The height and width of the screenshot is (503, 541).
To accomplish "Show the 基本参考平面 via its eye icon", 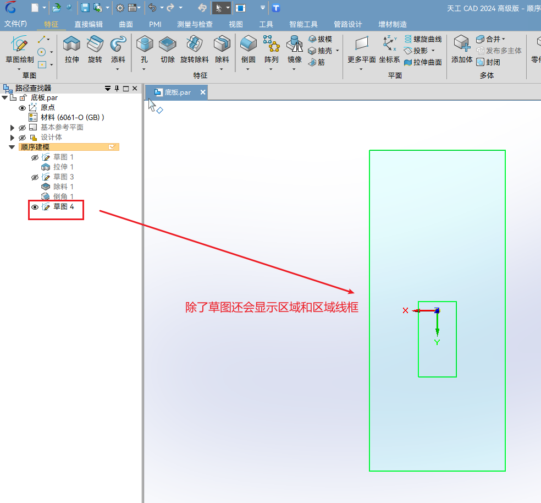I will click(22, 128).
